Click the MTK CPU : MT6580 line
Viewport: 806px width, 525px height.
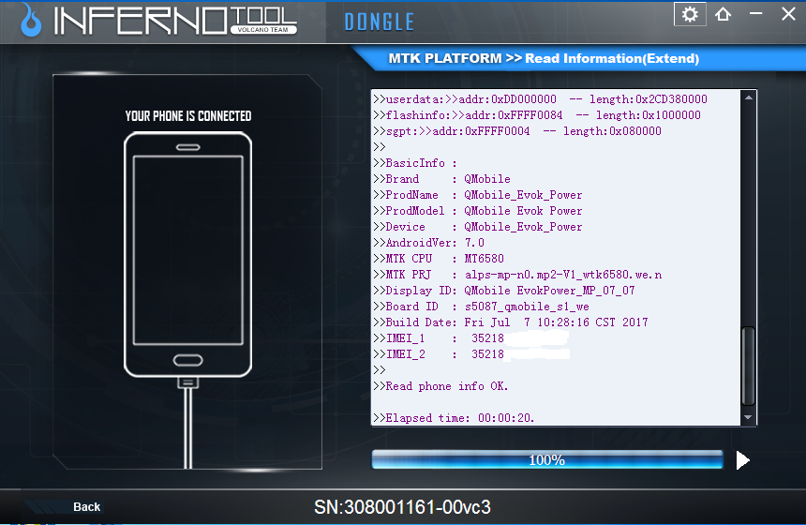tap(439, 259)
